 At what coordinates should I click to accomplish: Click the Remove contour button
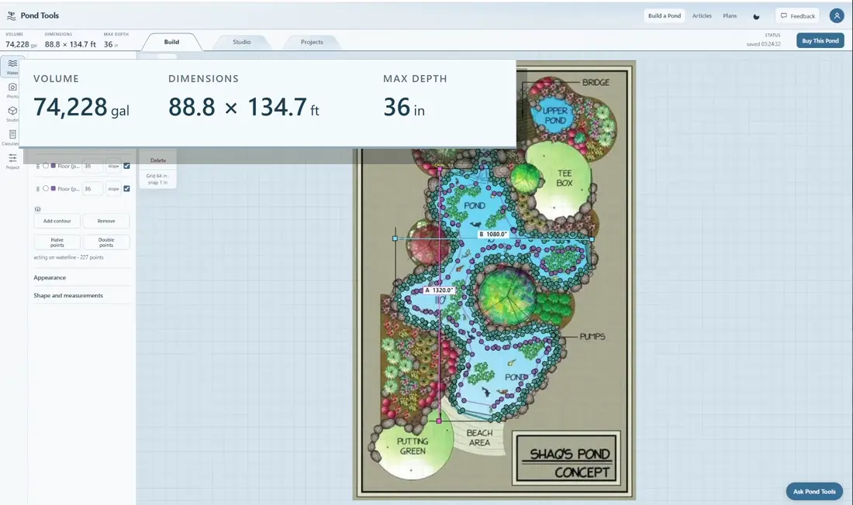click(x=106, y=221)
